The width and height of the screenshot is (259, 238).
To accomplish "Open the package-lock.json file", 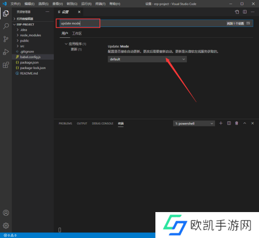I will (33, 68).
